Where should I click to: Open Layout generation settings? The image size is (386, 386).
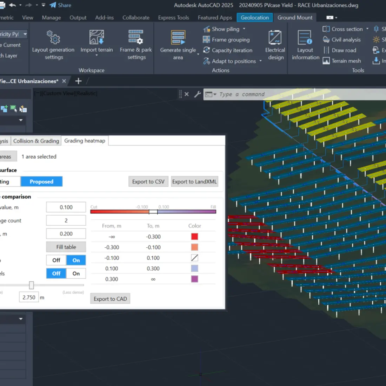(x=53, y=45)
